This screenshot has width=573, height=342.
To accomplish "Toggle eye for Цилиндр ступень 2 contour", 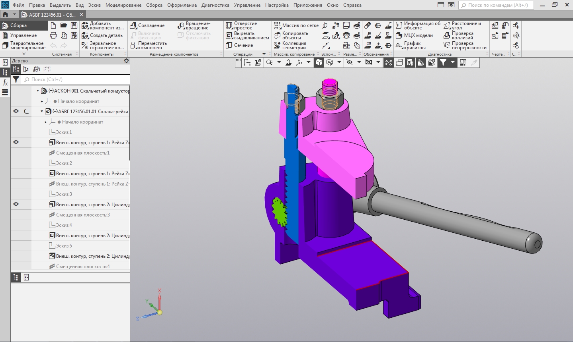I will pos(16,204).
